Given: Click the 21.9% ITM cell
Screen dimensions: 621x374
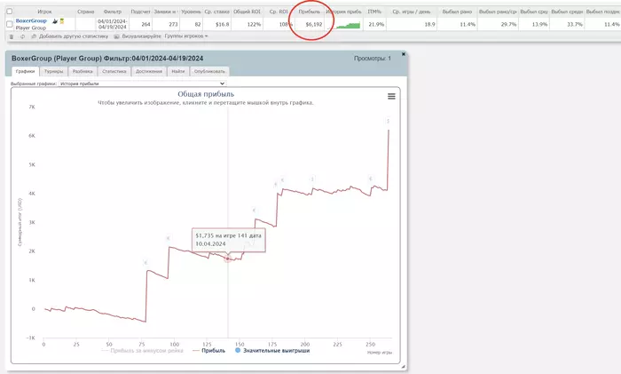Looking at the screenshot, I should pyautogui.click(x=374, y=24).
